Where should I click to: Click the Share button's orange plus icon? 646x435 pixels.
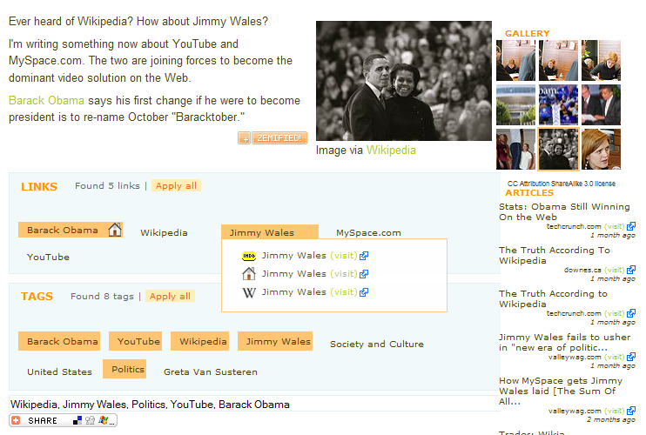[x=17, y=420]
